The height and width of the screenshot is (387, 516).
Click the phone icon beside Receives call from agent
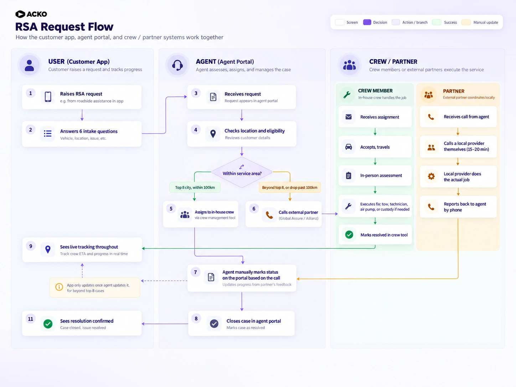[x=431, y=117]
